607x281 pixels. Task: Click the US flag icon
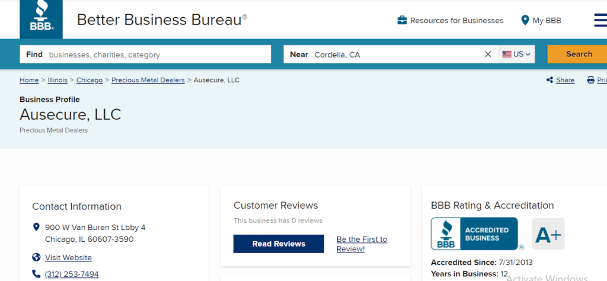507,54
